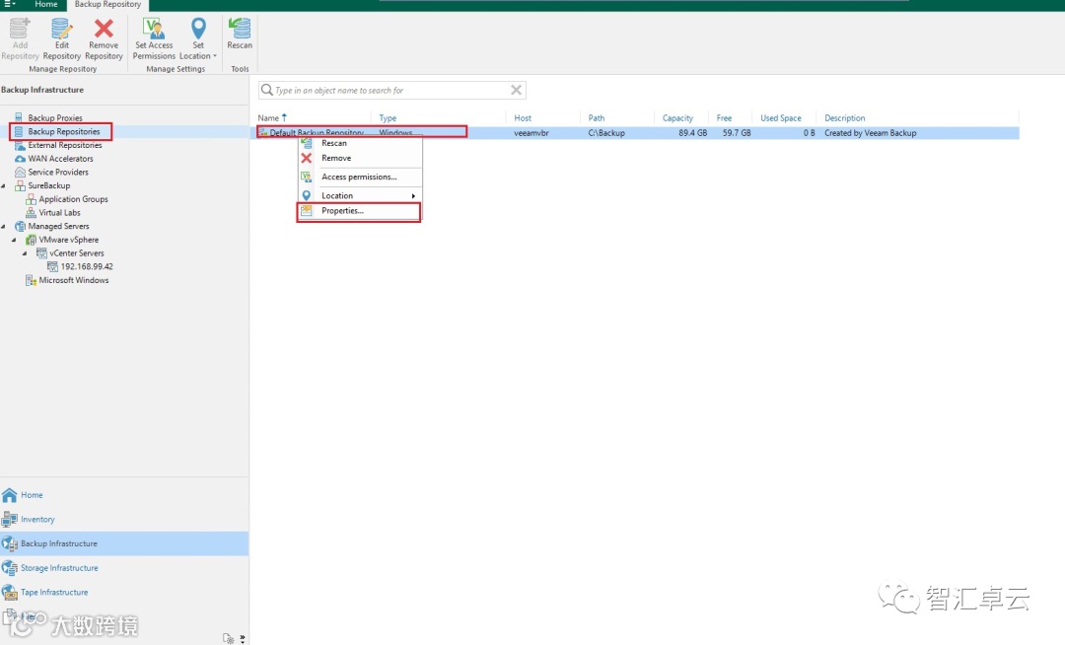Image resolution: width=1065 pixels, height=645 pixels.
Task: Select server 192.168.99.42 in tree
Action: coord(87,267)
